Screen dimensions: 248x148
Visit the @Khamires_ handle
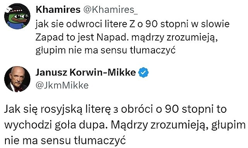click(110, 10)
